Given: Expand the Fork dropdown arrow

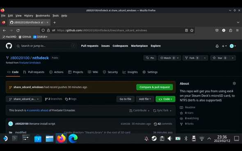Looking at the screenshot, I should (205, 58).
